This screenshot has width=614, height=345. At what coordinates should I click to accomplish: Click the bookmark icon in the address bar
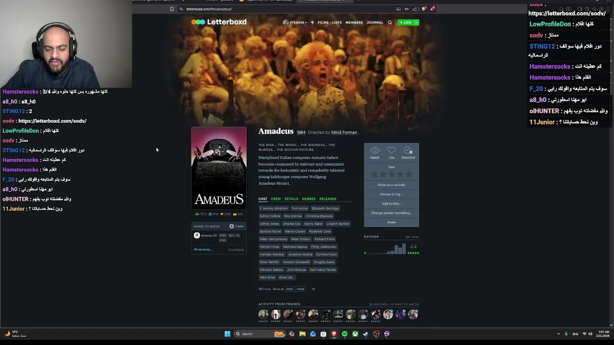(x=172, y=9)
